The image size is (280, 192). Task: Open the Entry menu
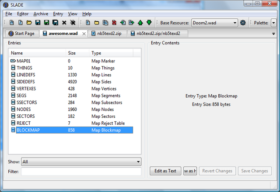[58, 14]
